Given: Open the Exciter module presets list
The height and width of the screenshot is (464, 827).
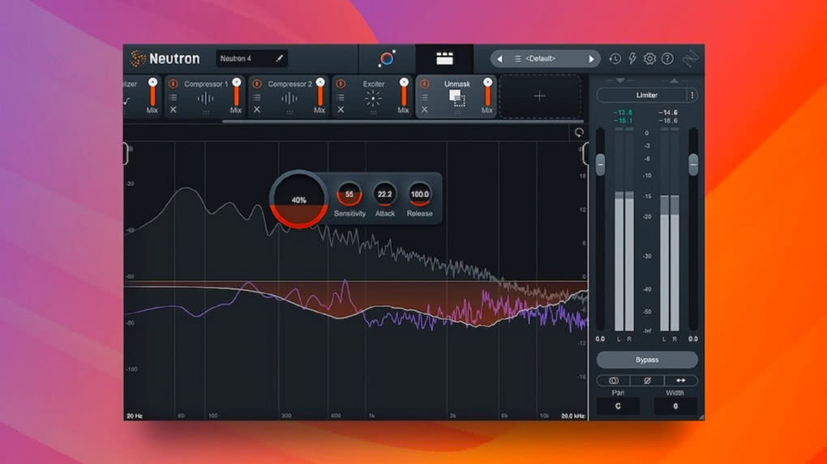Looking at the screenshot, I should click(341, 97).
